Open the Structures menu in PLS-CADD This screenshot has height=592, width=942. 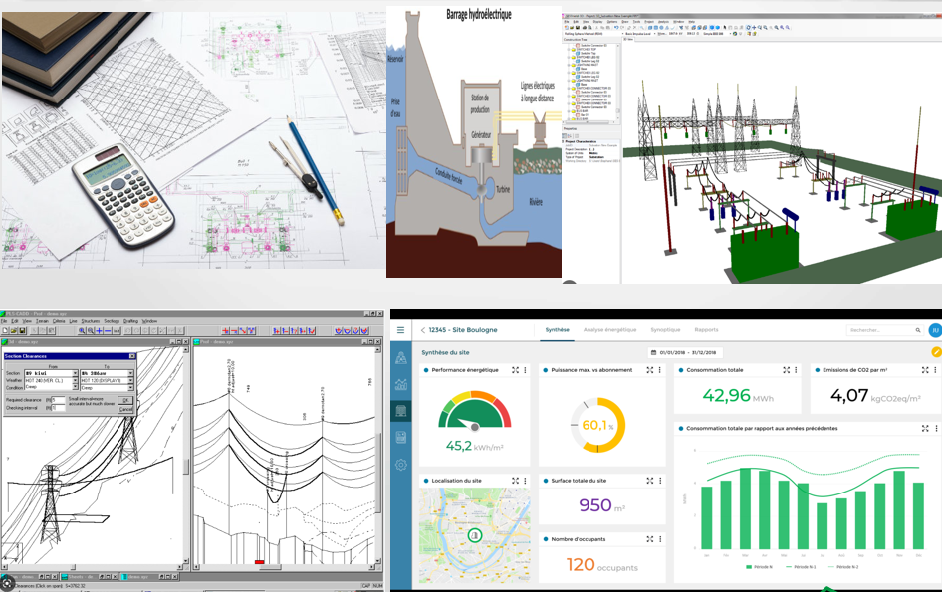tap(91, 321)
